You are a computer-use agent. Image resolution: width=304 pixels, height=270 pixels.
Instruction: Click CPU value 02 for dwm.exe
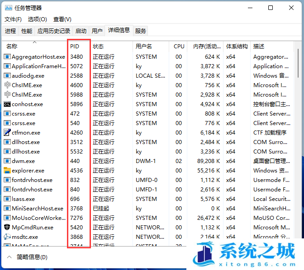pyautogui.click(x=179, y=161)
